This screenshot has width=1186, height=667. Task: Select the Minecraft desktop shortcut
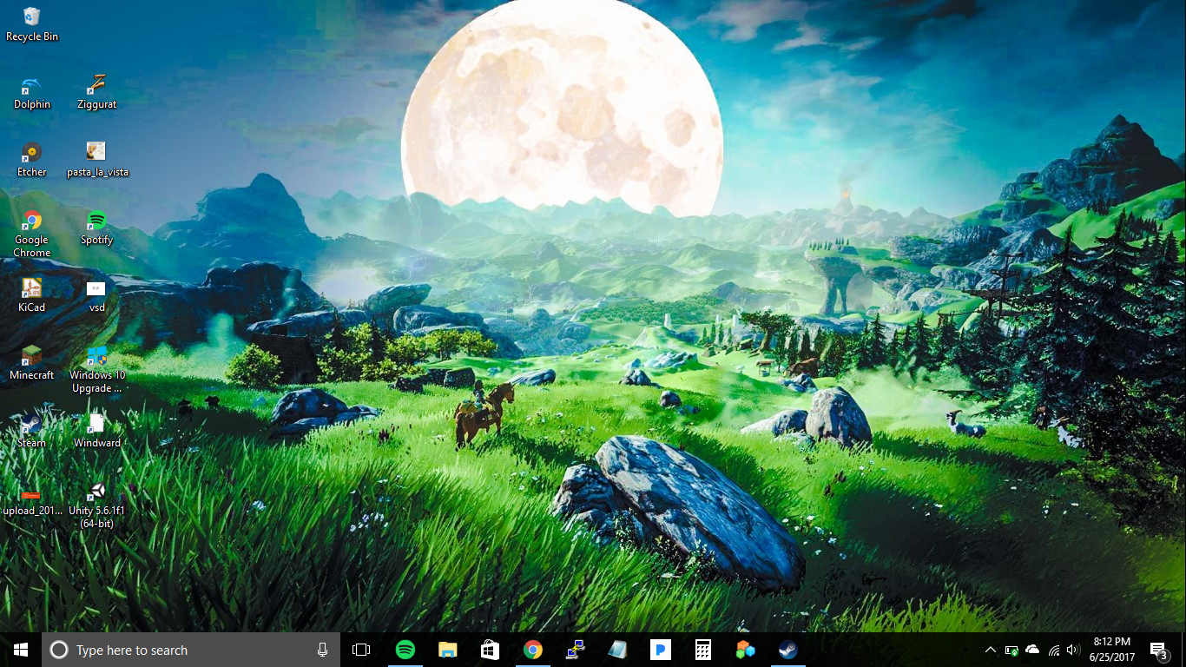pyautogui.click(x=32, y=364)
